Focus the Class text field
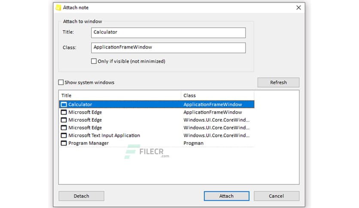This screenshot has width=359, height=208. 168,47
